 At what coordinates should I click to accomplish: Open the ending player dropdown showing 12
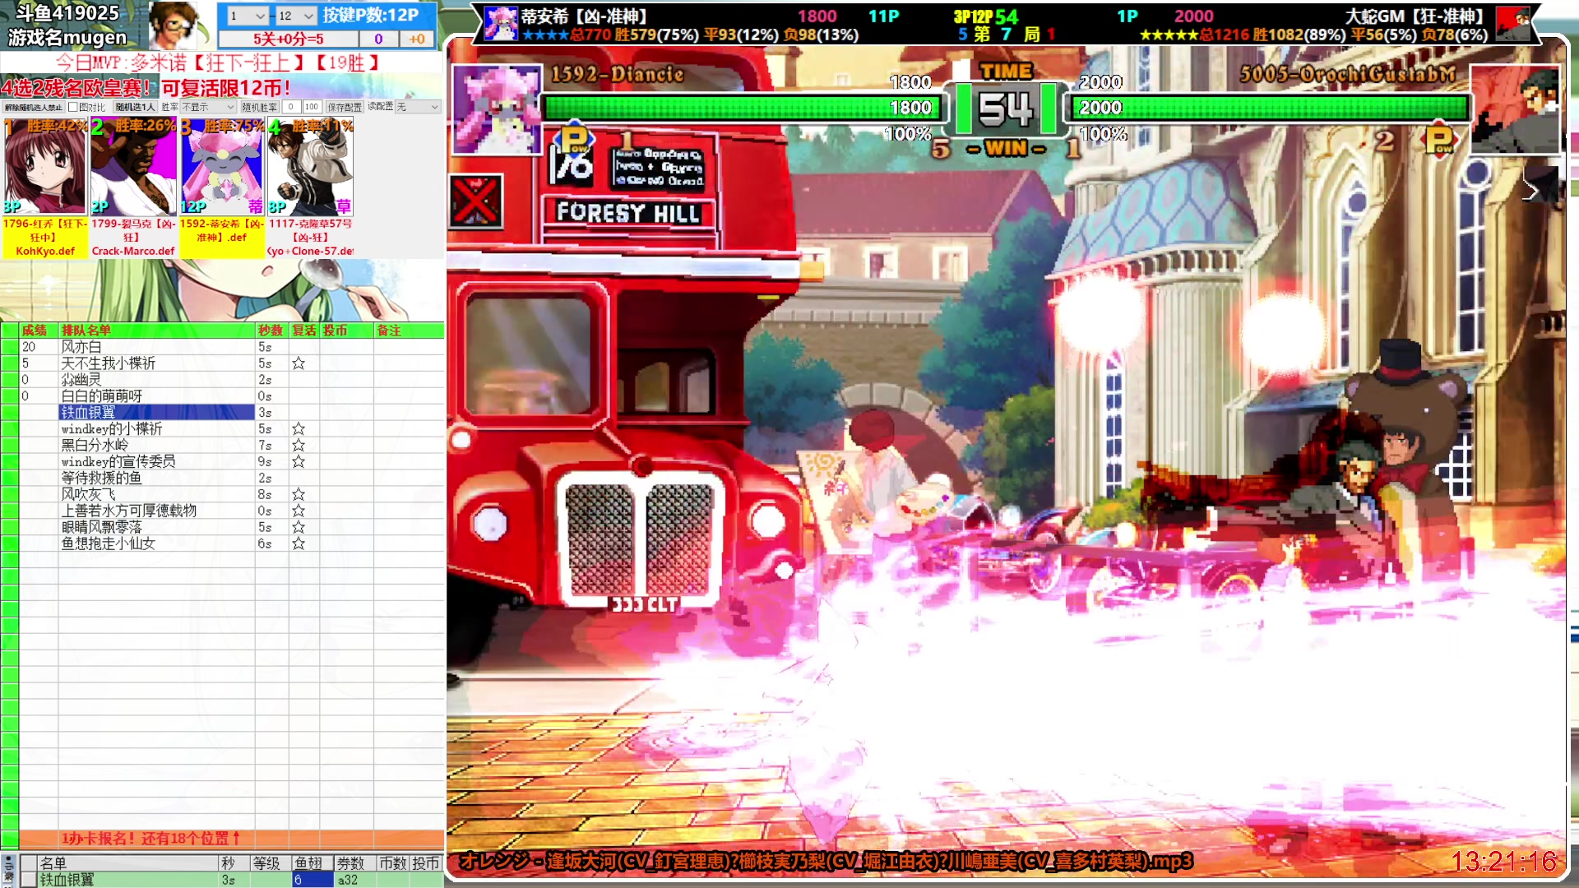point(296,16)
